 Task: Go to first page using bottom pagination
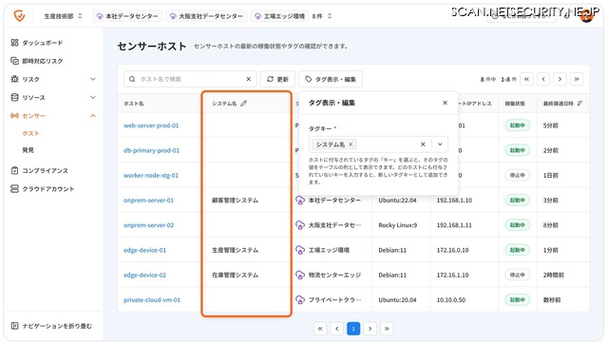click(x=320, y=329)
